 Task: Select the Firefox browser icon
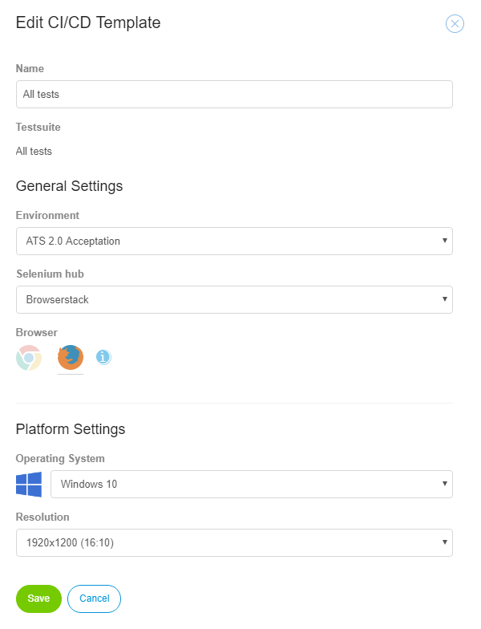[71, 357]
